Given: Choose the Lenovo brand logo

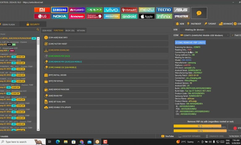Looking at the screenshot, I should coord(77,16).
